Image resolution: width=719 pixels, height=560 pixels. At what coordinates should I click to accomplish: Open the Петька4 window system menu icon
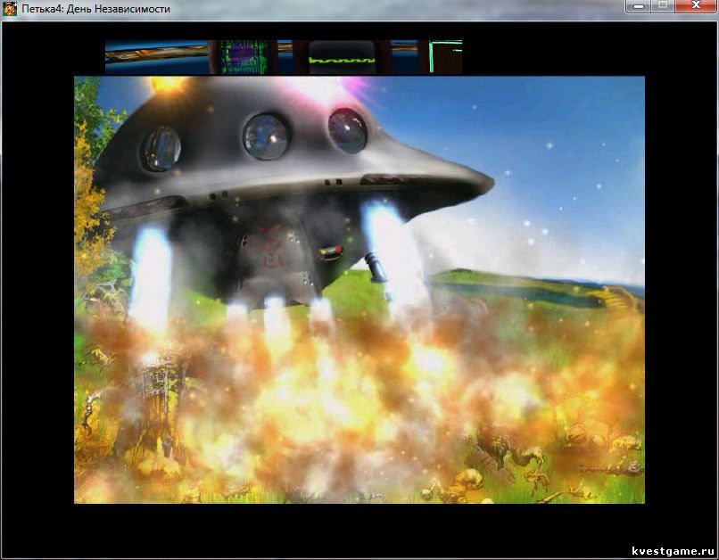point(10,9)
